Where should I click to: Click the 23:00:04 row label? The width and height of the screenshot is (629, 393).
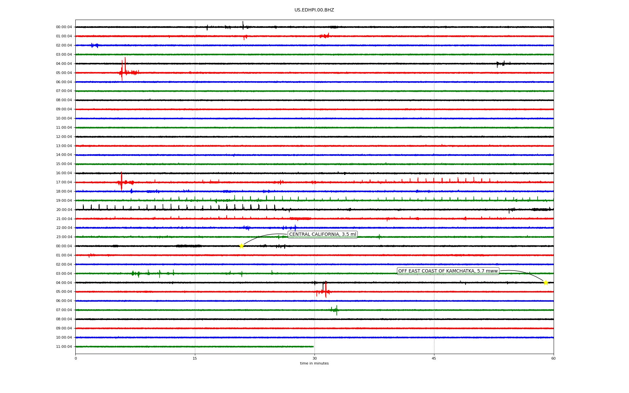64,237
